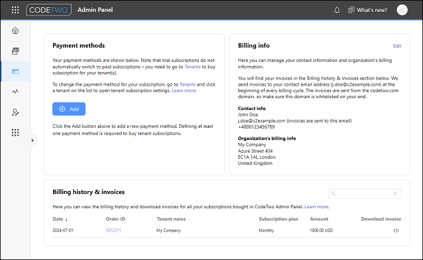The width and height of the screenshot is (423, 260).
Task: Open the Learn more link in Payment methods
Action: pos(183,90)
